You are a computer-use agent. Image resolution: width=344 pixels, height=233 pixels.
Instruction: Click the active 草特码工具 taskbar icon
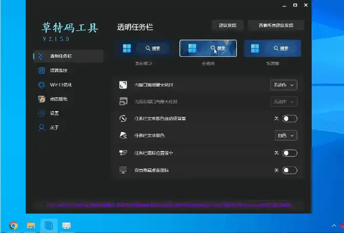coord(49,225)
